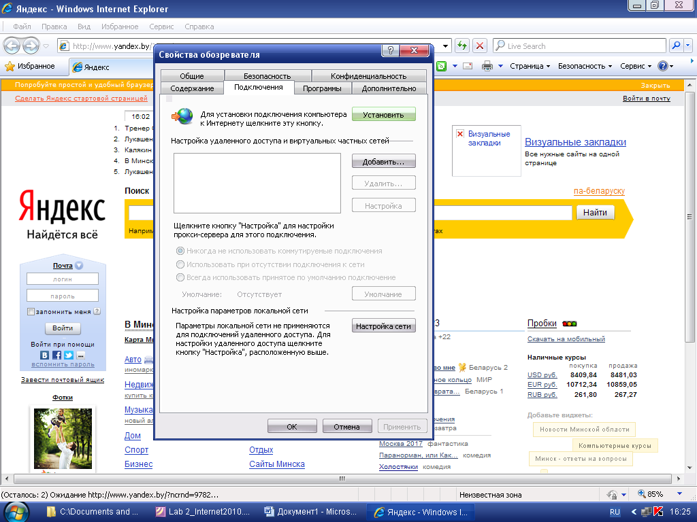Click the Favorites star icon
Screen dimensions: 697x522
click(10, 67)
